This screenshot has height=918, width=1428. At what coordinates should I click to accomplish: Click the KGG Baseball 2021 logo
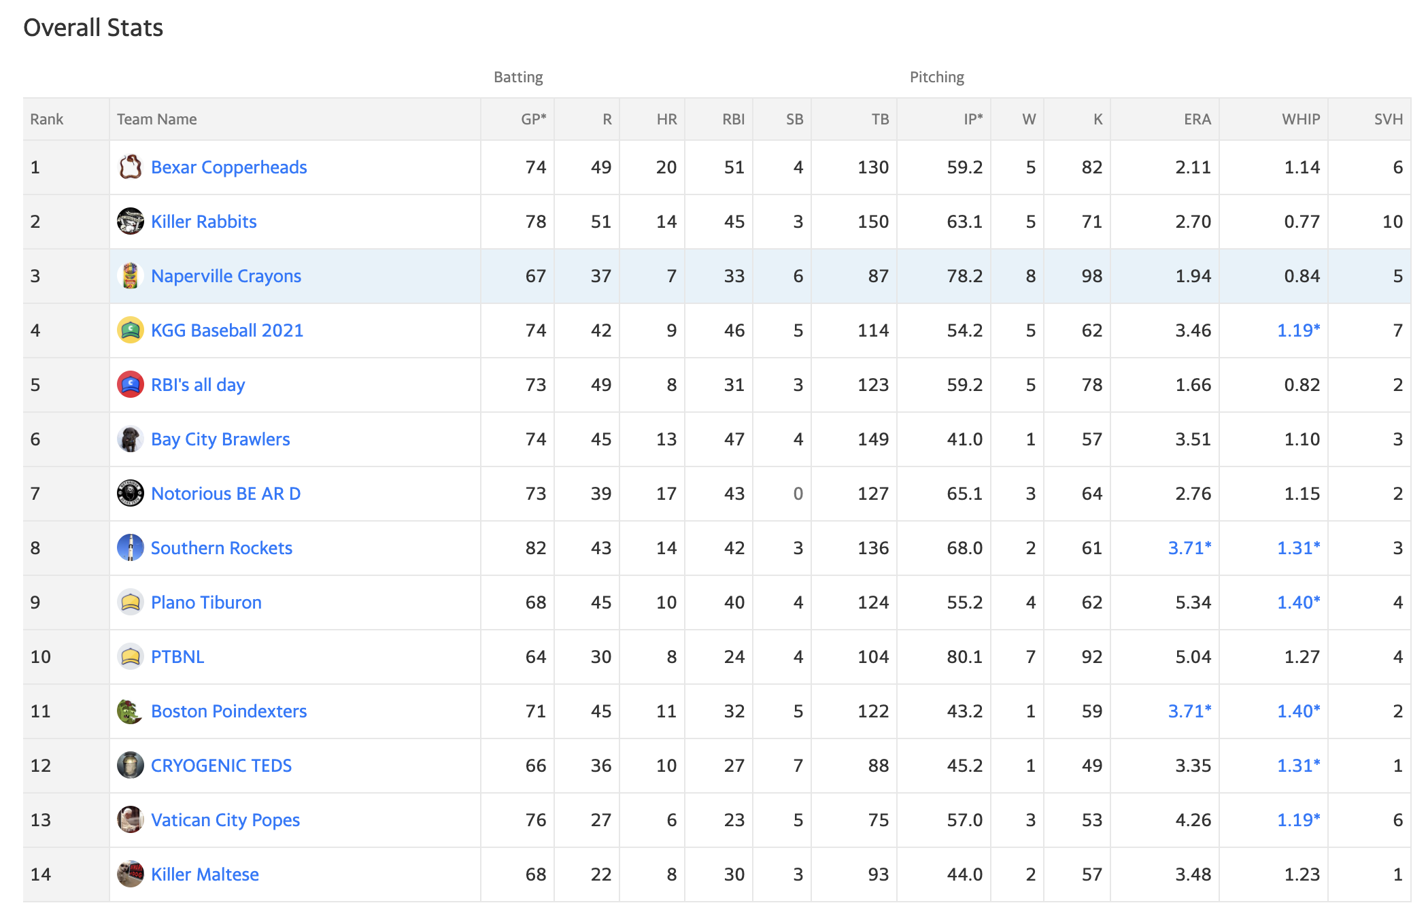[x=130, y=330]
